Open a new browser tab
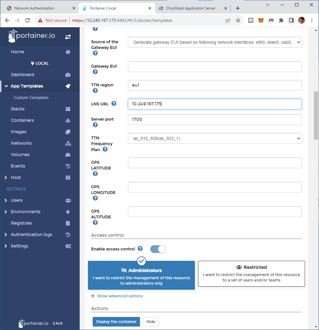Screen dimensions: 319x330 (x=238, y=8)
